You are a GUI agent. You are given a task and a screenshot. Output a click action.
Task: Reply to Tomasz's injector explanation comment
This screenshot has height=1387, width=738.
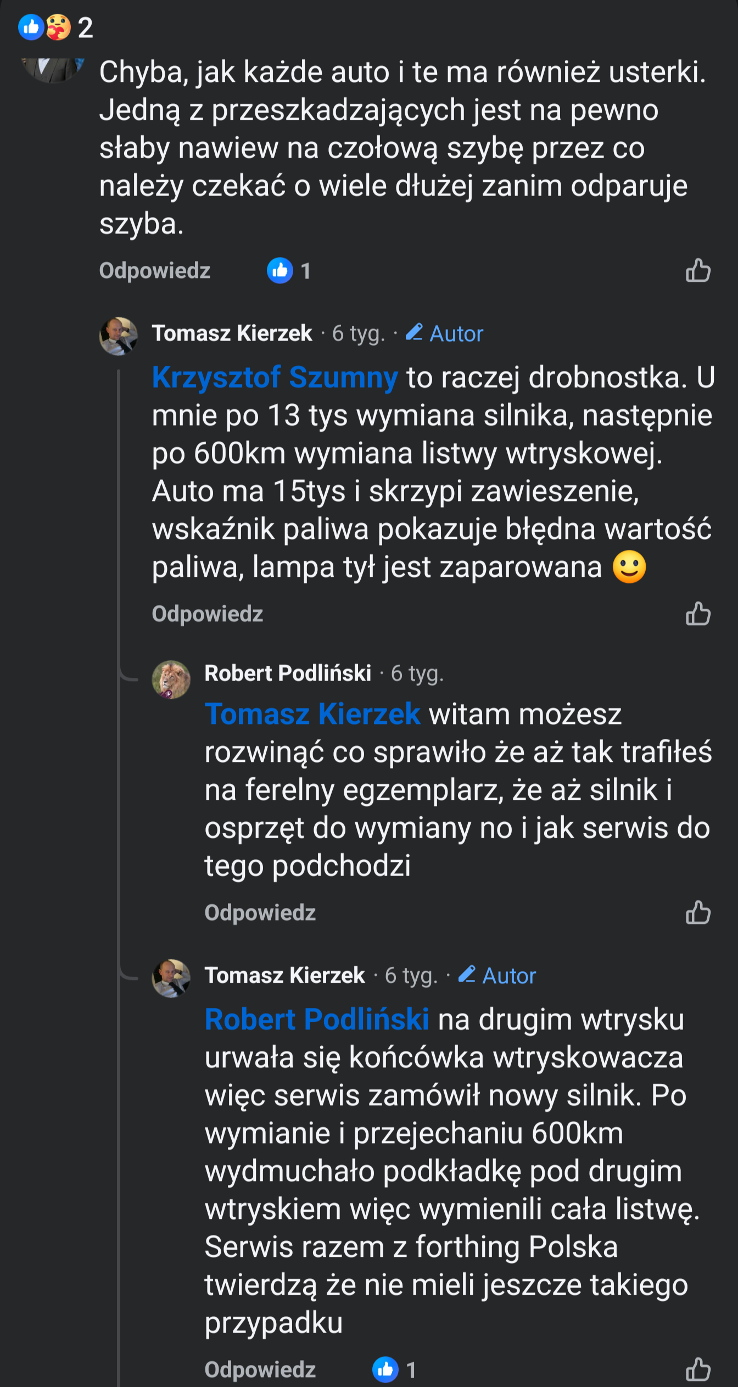[260, 1369]
